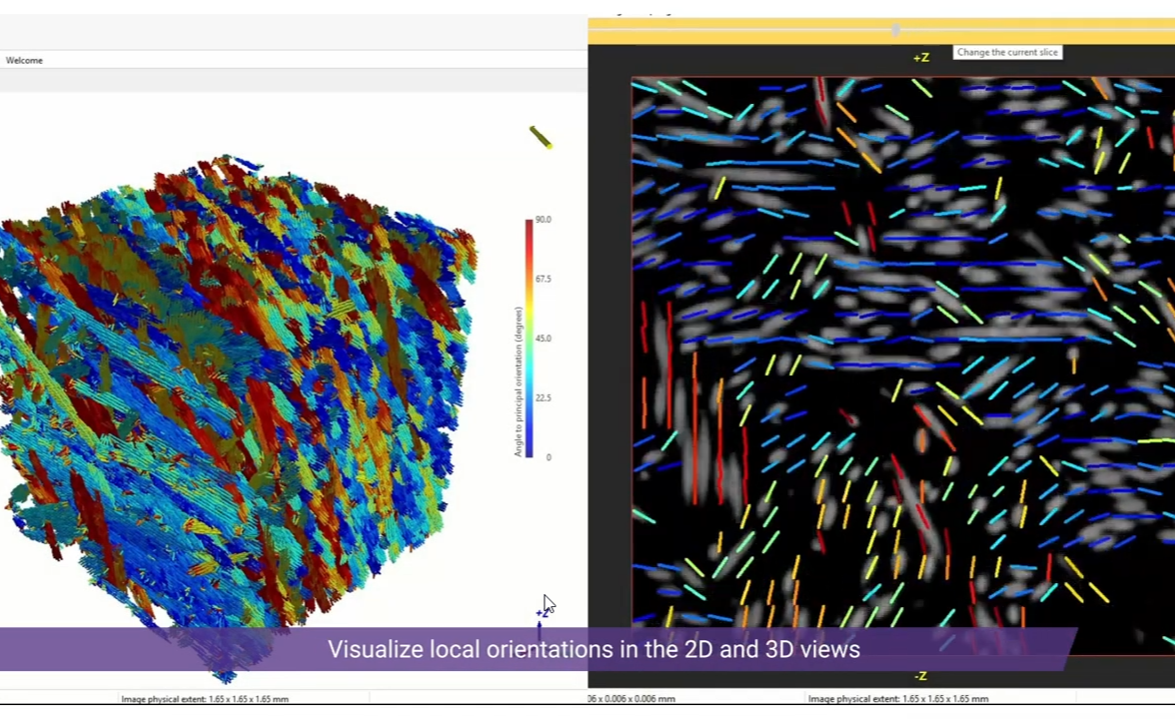Select the Welcome tab
This screenshot has height=719, width=1175.
tap(24, 60)
